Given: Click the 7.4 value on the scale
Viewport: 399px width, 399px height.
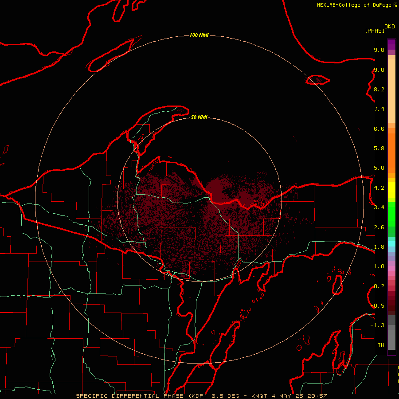Looking at the screenshot, I should 379,109.
